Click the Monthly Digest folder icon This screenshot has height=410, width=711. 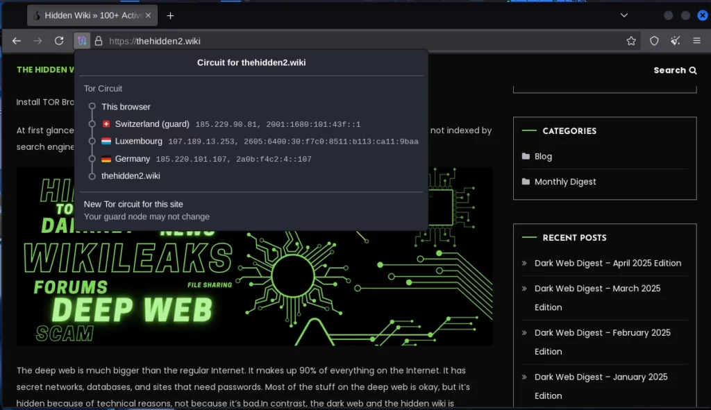[526, 182]
